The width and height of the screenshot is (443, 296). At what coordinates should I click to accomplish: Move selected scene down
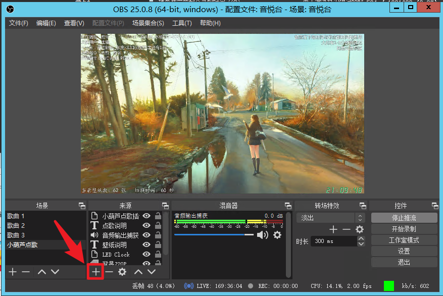click(x=55, y=272)
